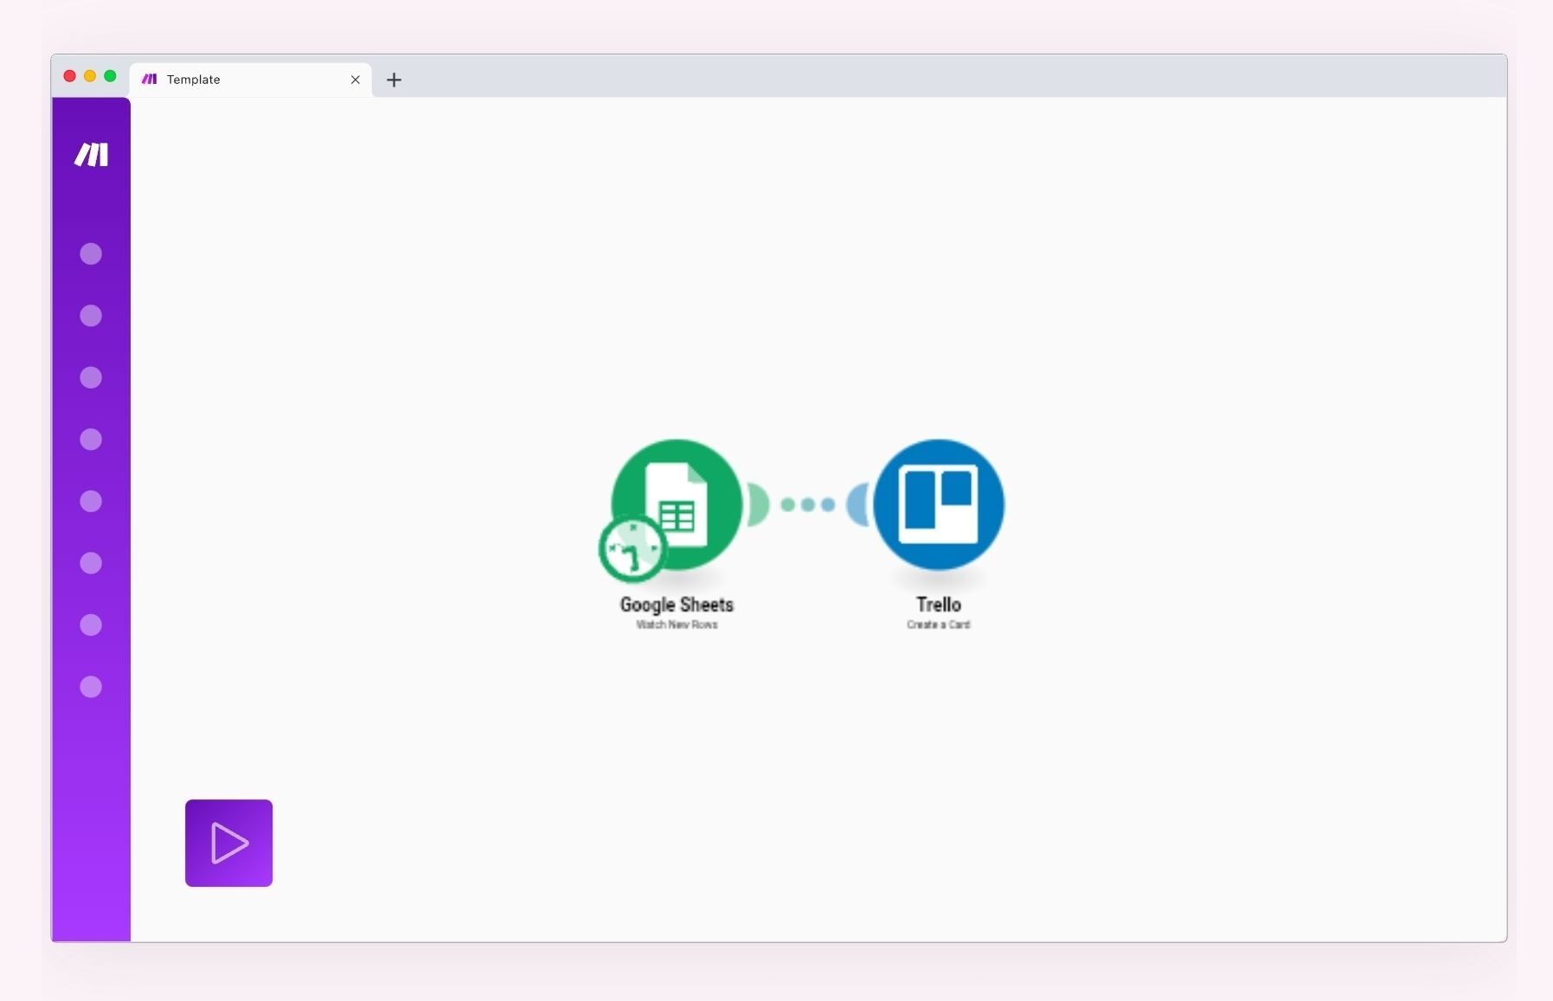
Task: Click the clock schedule icon on Google Sheets
Action: [x=632, y=549]
